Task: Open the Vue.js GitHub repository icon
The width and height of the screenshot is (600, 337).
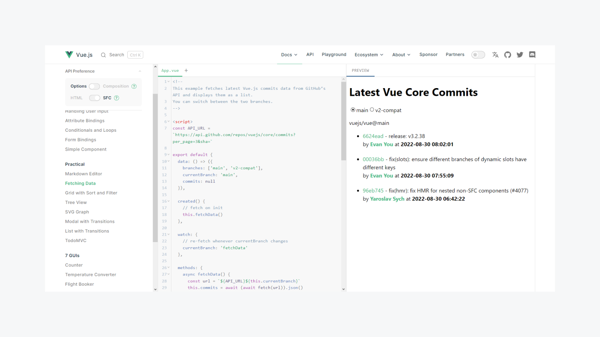Action: click(x=507, y=54)
